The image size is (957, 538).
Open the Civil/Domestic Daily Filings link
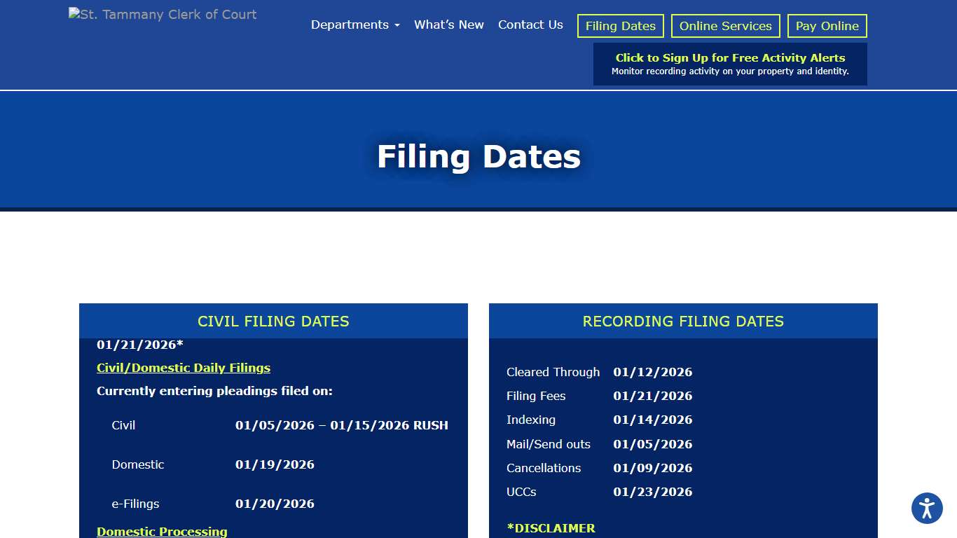point(184,368)
